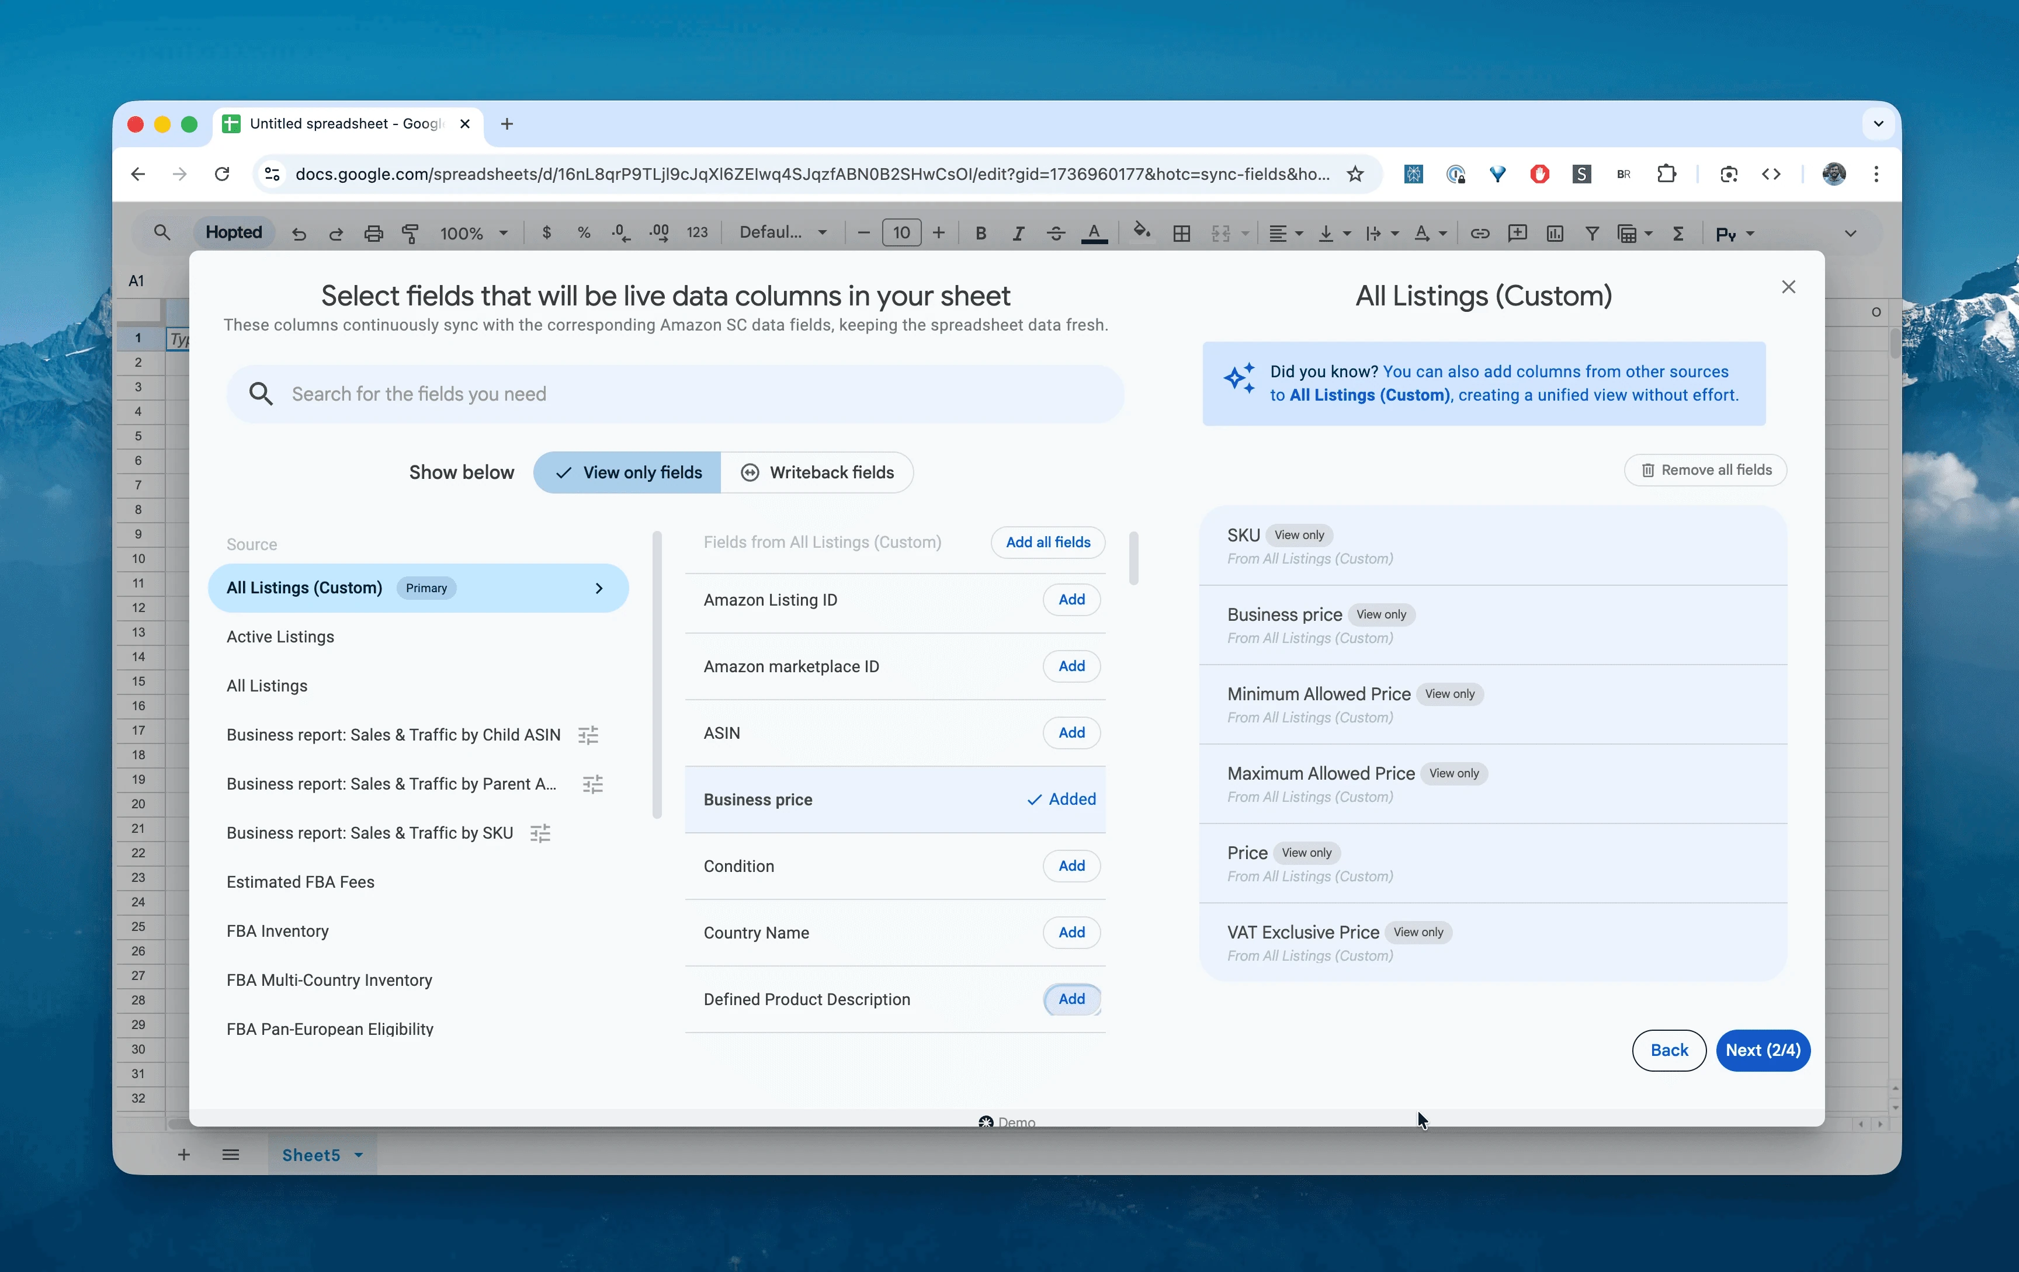Open settings icon for Sales & Traffic by Child ASIN
This screenshot has height=1272, width=2019.
[589, 736]
